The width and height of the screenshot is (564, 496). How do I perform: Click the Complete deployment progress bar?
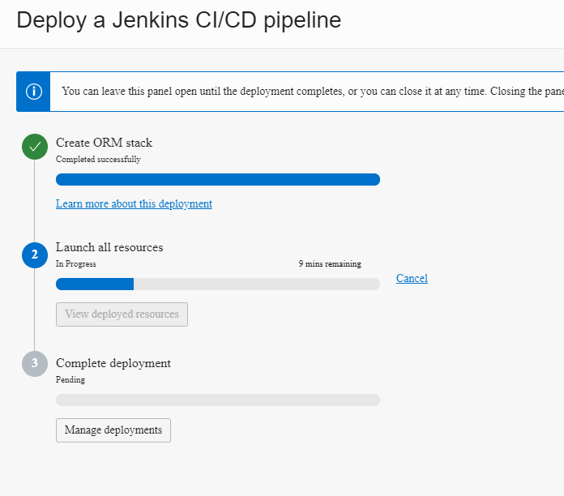tap(217, 400)
